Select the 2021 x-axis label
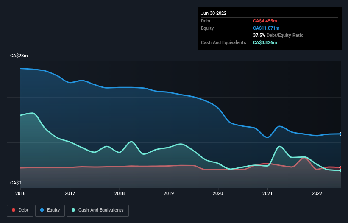This screenshot has width=348, height=223. pos(267,193)
